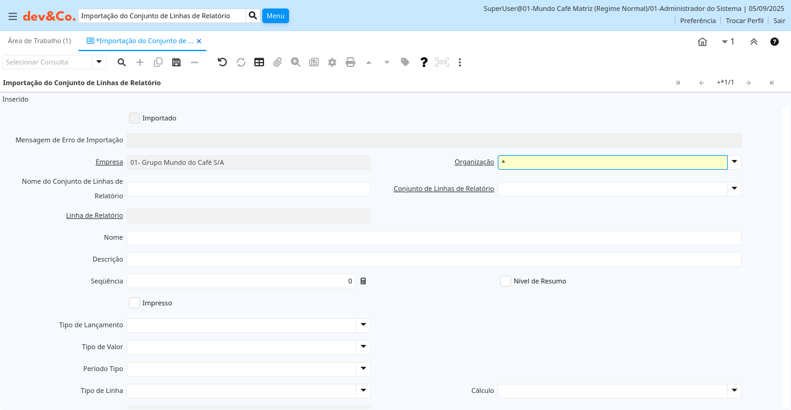Screen dimensions: 791x410
Task: Switch to Área de Trabalho tab
Action: tap(39, 41)
